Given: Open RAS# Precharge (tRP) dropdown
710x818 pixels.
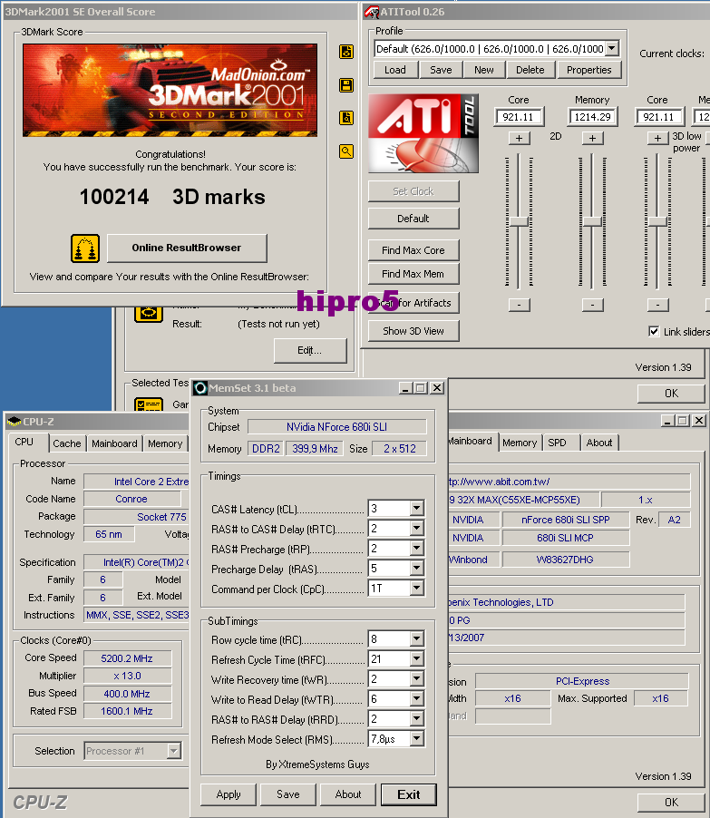Looking at the screenshot, I should (416, 549).
